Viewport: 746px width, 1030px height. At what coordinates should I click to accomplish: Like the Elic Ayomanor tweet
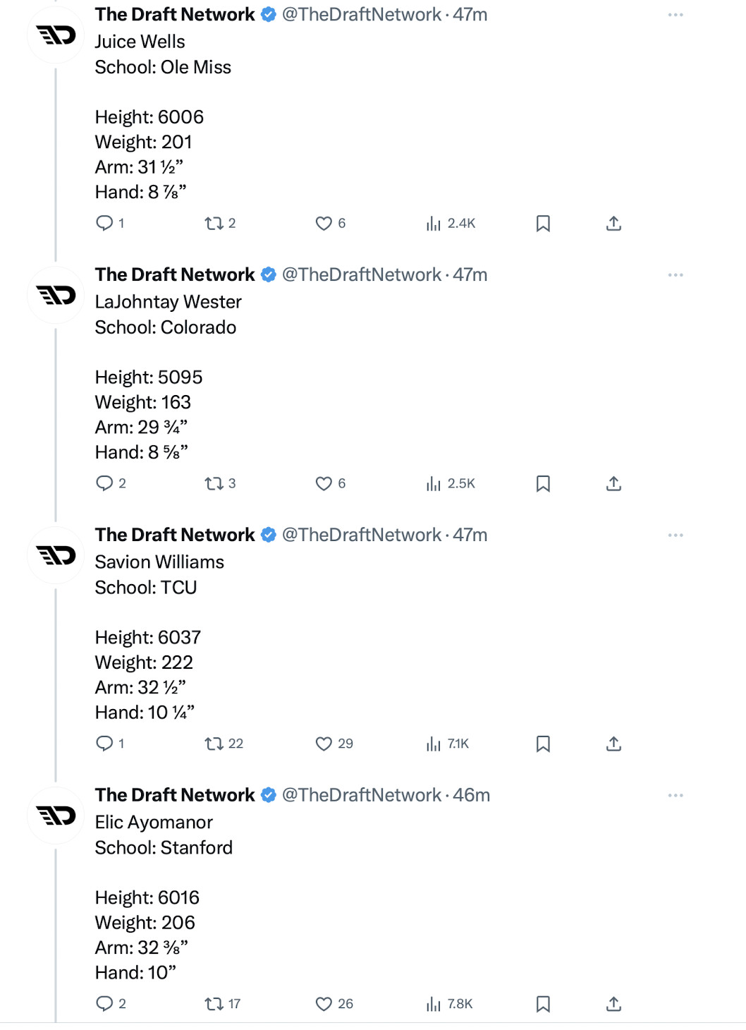click(x=324, y=1004)
